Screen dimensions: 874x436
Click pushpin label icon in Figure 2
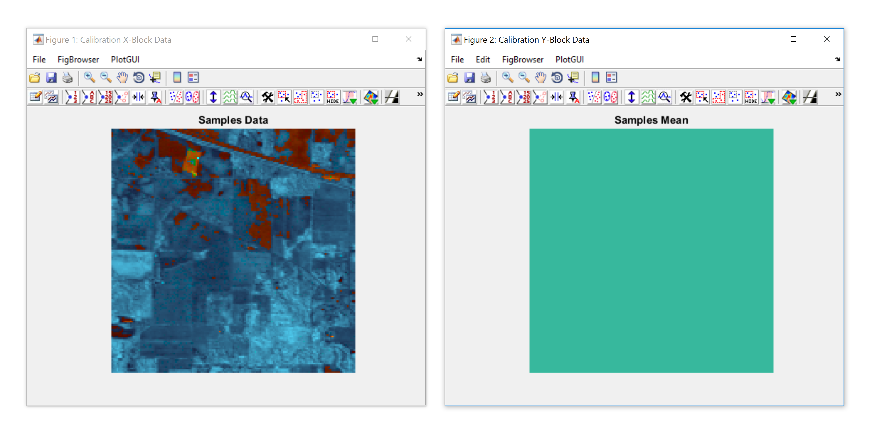pos(573,97)
